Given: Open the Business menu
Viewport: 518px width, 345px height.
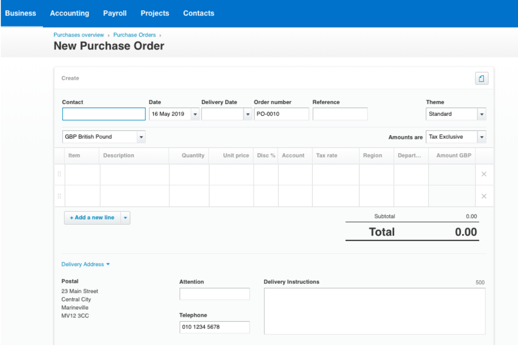Looking at the screenshot, I should [21, 13].
